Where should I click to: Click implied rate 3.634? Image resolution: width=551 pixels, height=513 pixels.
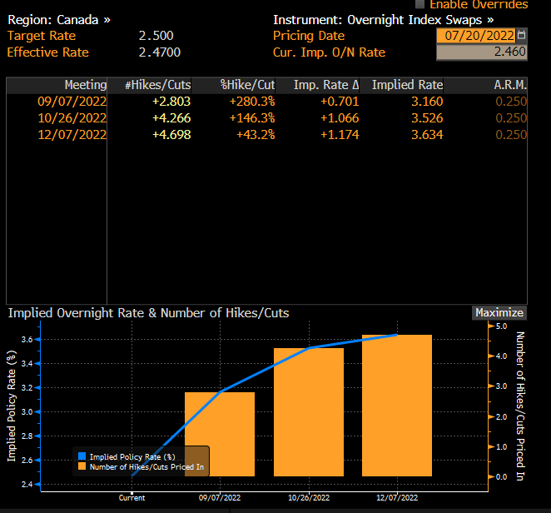coord(427,135)
